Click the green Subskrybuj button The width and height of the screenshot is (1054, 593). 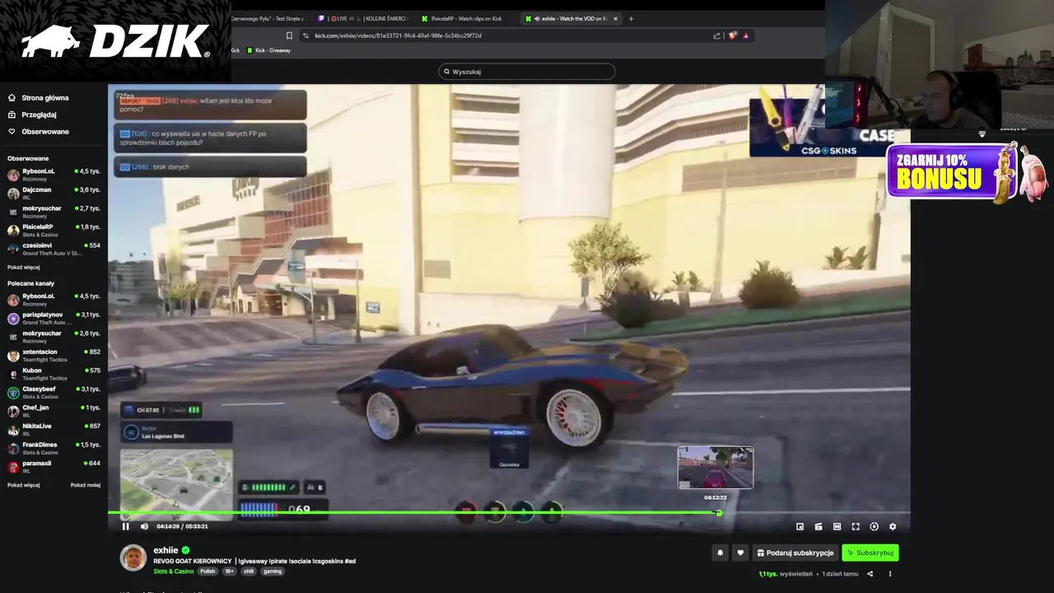[x=870, y=553]
